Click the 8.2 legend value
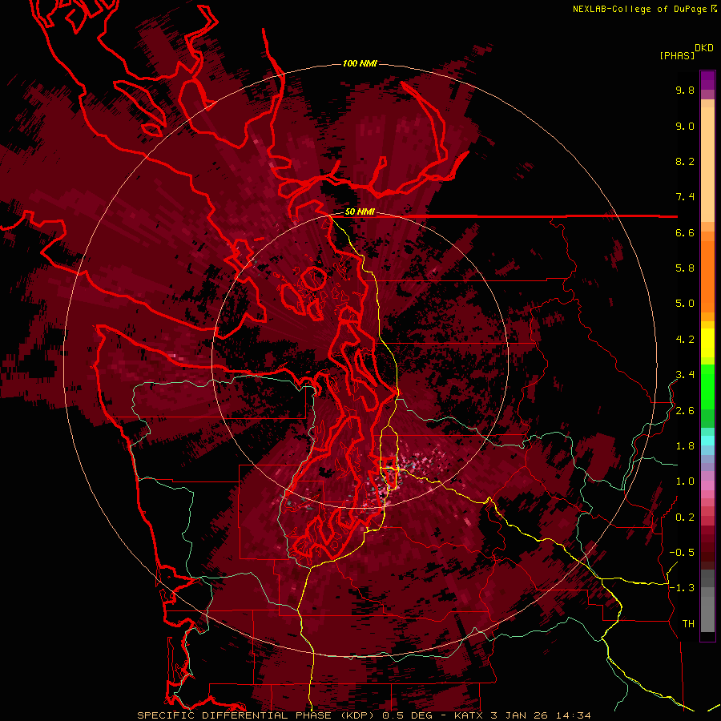The width and height of the screenshot is (721, 721). 685,161
